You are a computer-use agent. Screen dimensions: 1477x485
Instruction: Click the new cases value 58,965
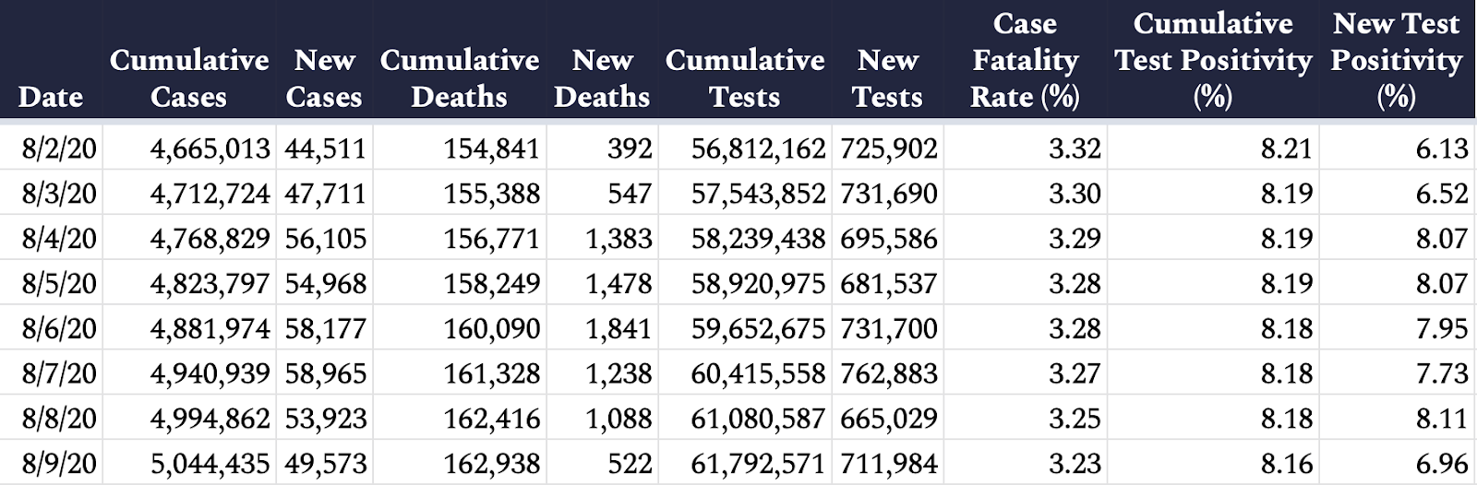[x=326, y=373]
